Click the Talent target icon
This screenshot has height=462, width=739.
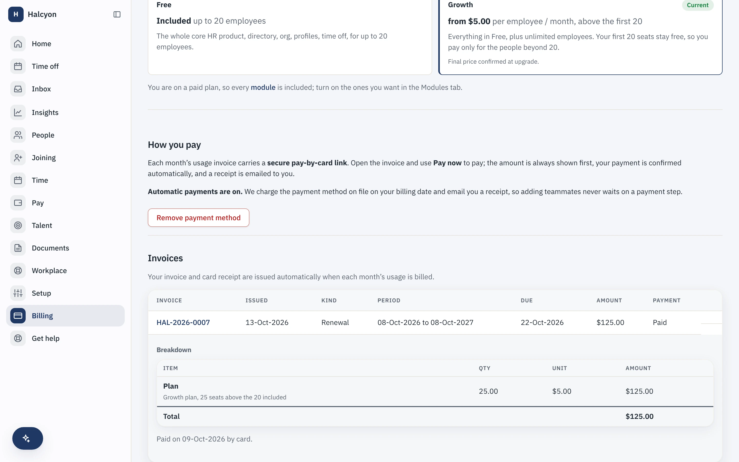(x=18, y=226)
